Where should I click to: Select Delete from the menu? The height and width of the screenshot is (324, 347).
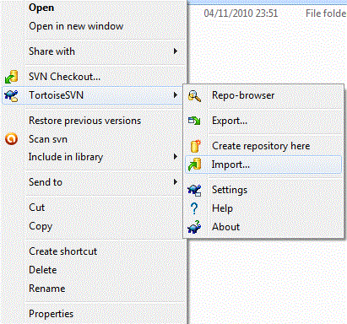43,270
